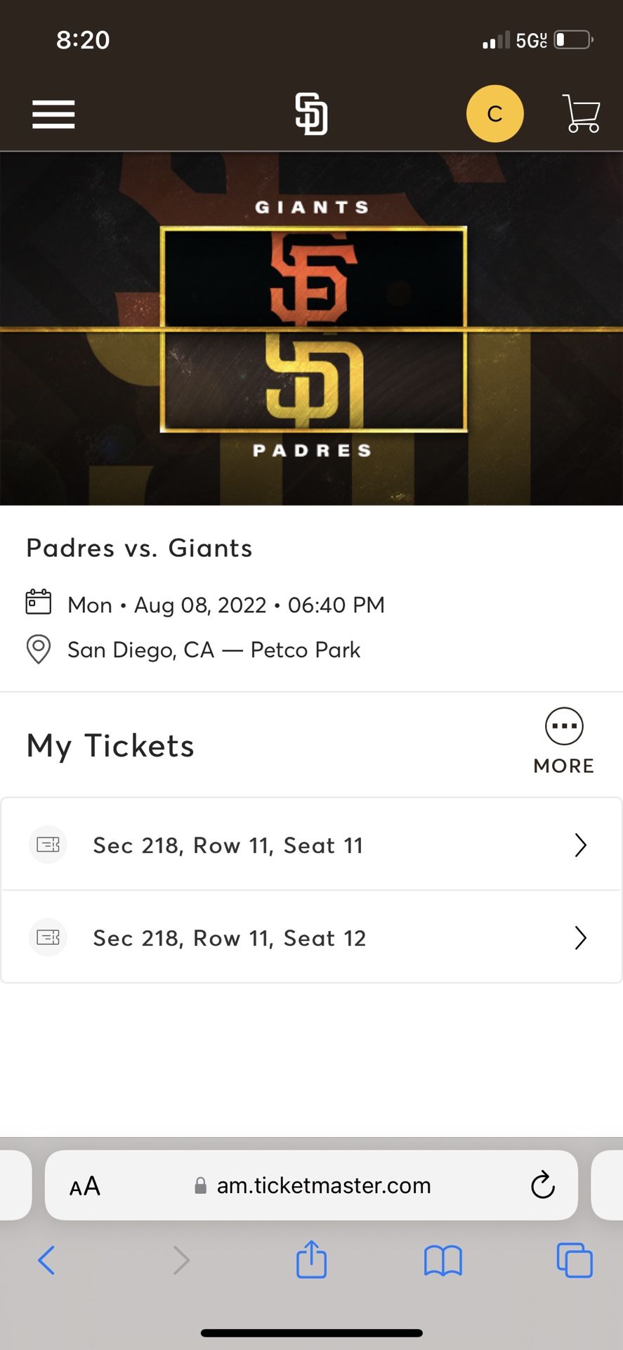Viewport: 623px width, 1350px height.
Task: Open the shopping cart
Action: (x=581, y=114)
